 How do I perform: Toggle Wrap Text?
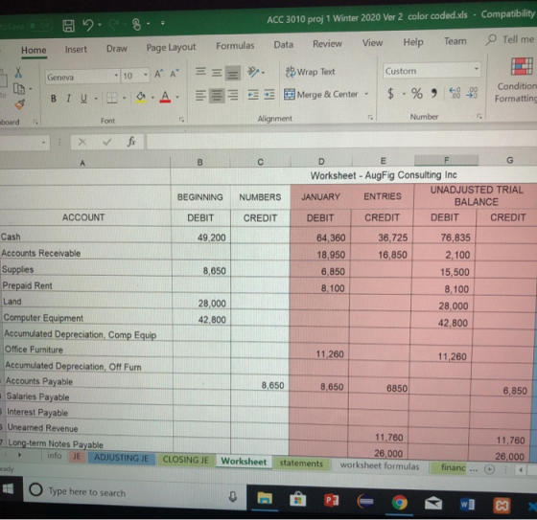[x=310, y=72]
